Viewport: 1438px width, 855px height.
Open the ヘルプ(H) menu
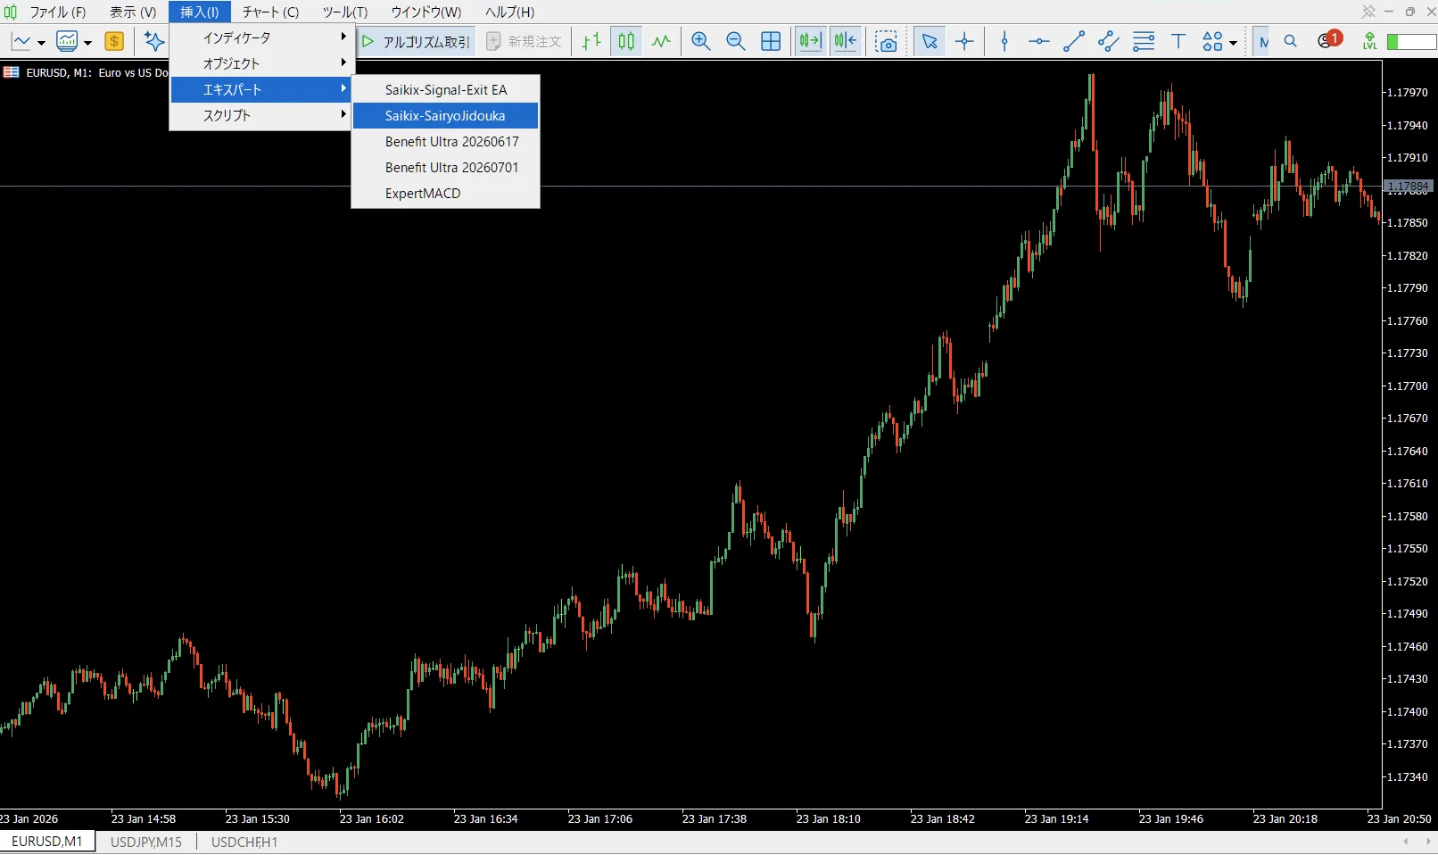point(510,12)
